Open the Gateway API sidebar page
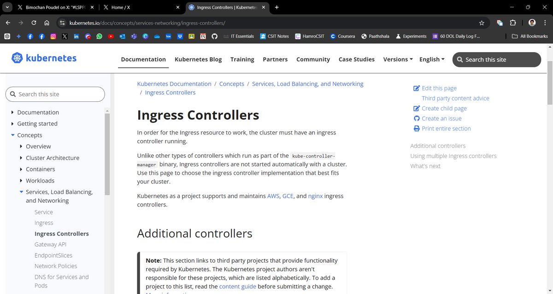The height and width of the screenshot is (294, 553). coord(51,245)
